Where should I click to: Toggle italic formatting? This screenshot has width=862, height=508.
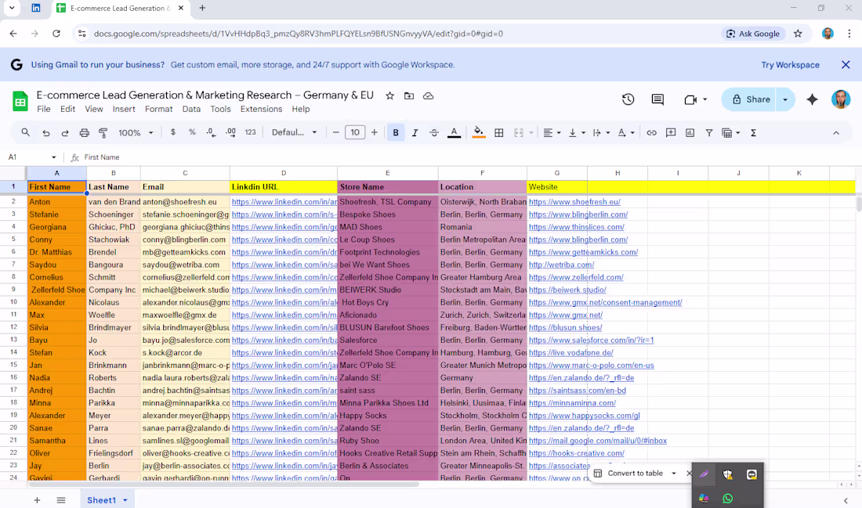415,132
